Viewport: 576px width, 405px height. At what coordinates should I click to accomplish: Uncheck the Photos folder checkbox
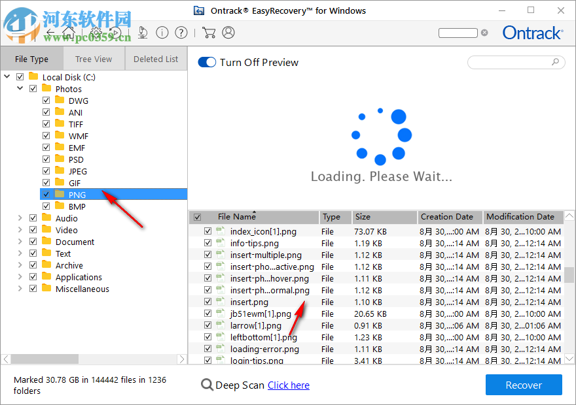33,88
